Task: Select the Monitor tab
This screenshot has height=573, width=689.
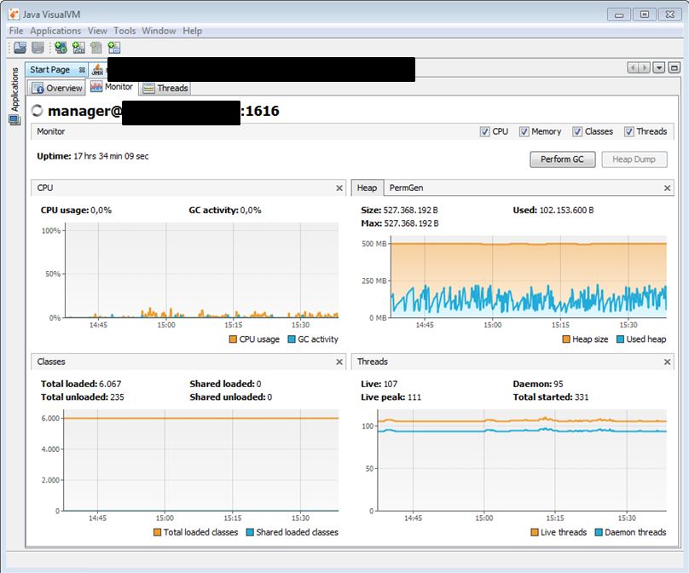Action: tap(112, 87)
